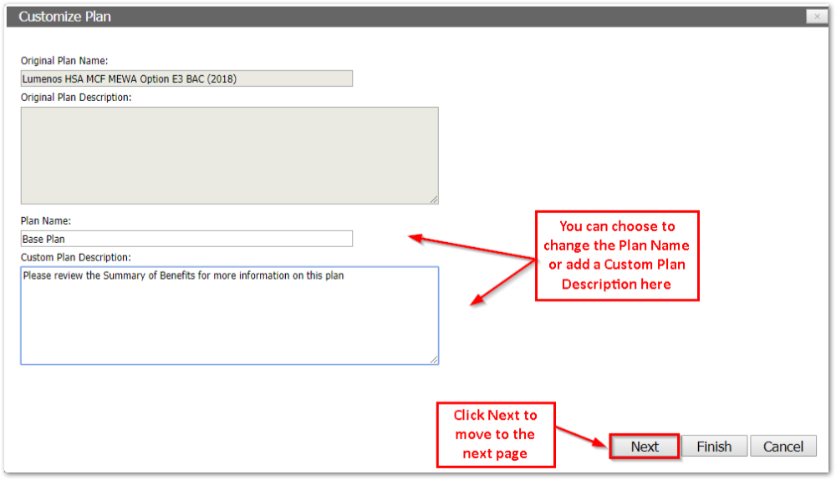This screenshot has height=480, width=836.
Task: Click the 'Original Plan Description:' label
Action: tap(76, 98)
